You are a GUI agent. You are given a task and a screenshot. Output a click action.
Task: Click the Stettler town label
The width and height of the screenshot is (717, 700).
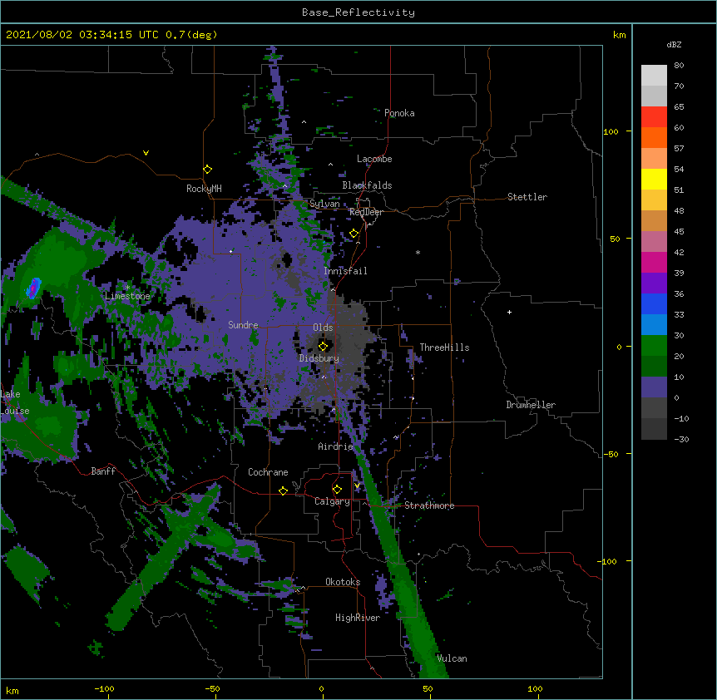[x=527, y=197]
